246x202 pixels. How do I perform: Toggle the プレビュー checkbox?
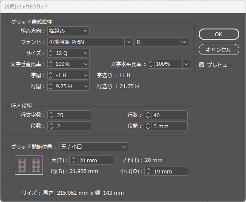(202, 65)
